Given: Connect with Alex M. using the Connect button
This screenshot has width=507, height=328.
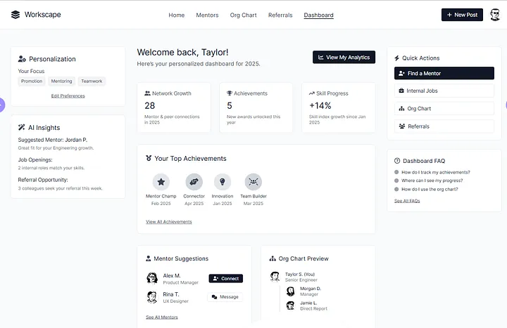Looking at the screenshot, I should click(226, 278).
